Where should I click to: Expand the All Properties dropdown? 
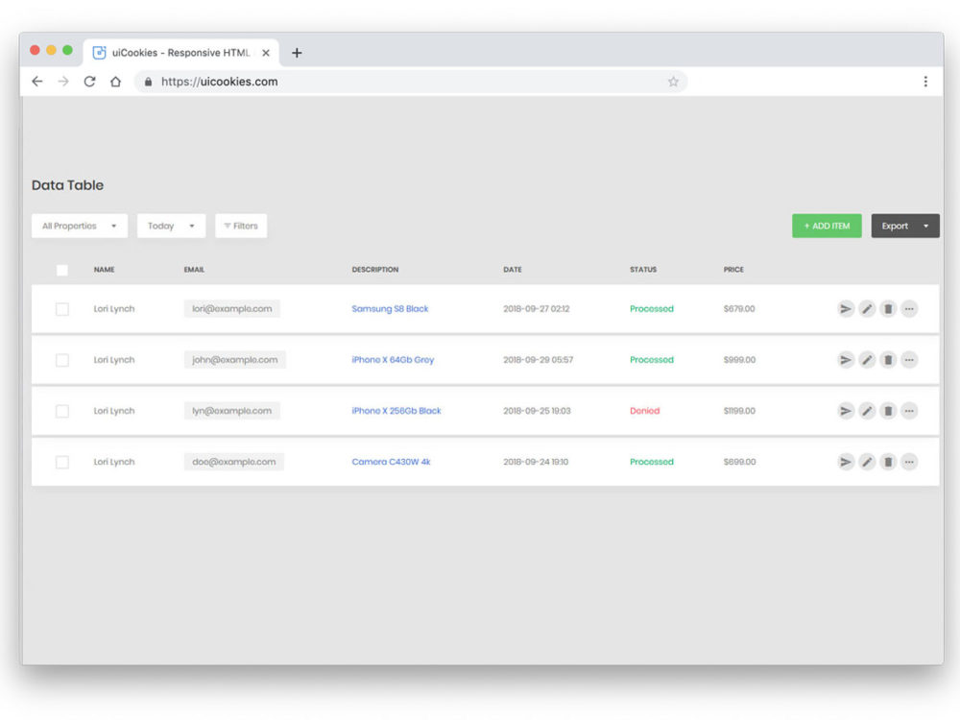[80, 227]
